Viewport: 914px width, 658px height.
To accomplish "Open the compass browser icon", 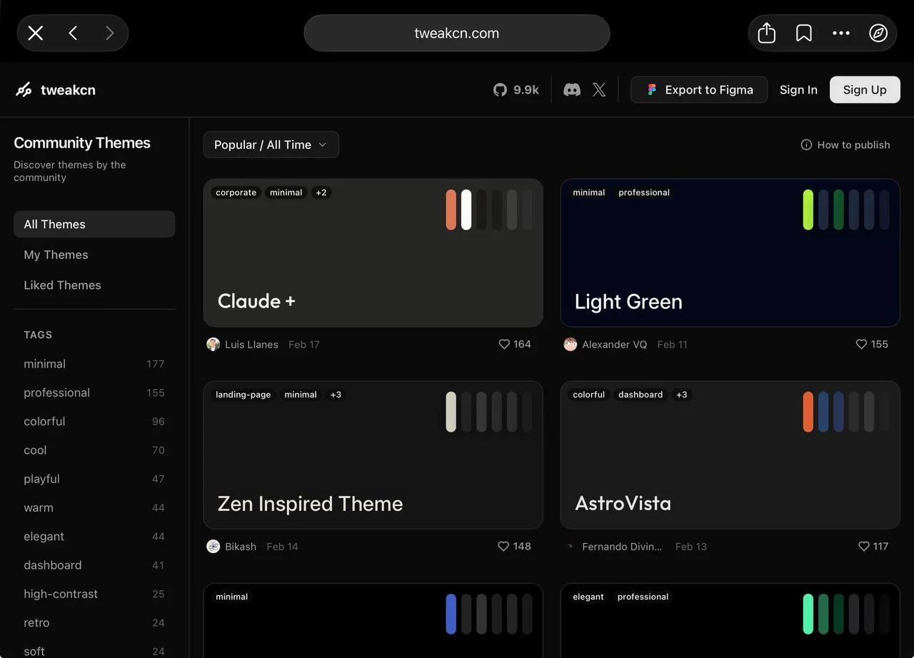I will click(878, 33).
